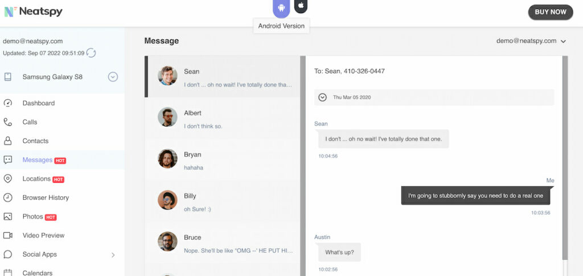Screen dimensions: 583x276
Task: Click Billy's avatar picture
Action: [167, 200]
